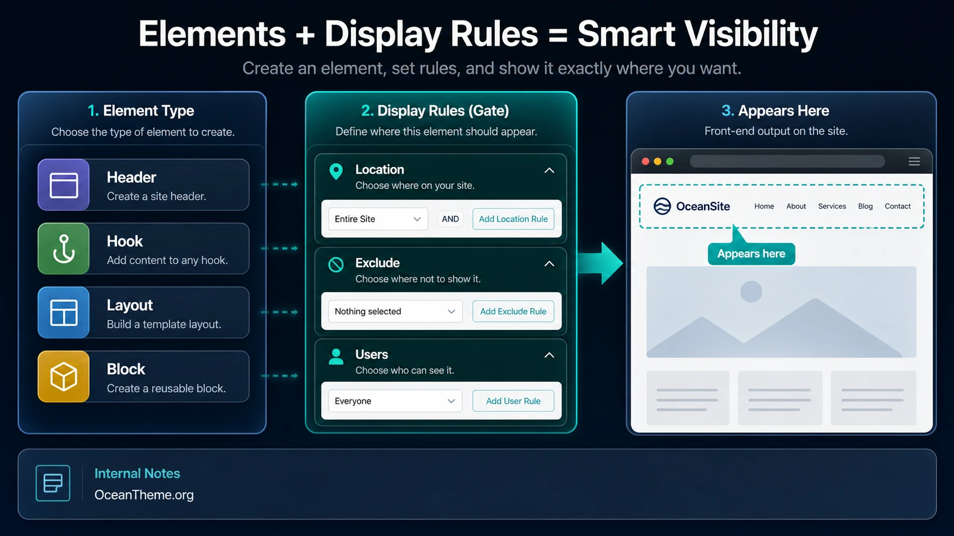Screen dimensions: 954x536
Task: Click the '3. Appears Here' heading
Action: pos(775,111)
